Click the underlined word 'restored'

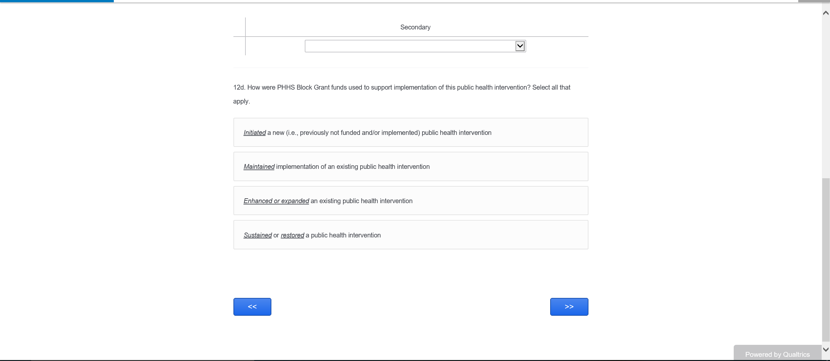(x=292, y=235)
